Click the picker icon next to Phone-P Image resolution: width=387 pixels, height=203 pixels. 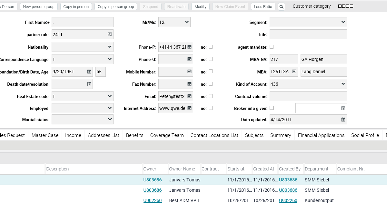(190, 47)
